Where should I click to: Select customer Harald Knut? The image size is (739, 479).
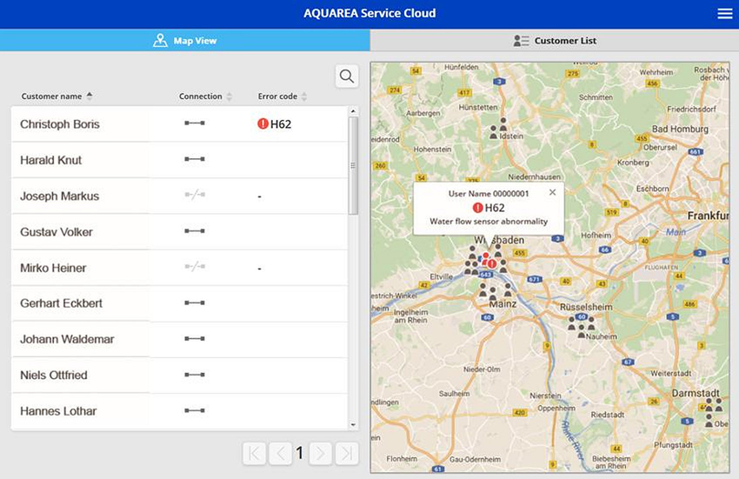[x=180, y=160]
